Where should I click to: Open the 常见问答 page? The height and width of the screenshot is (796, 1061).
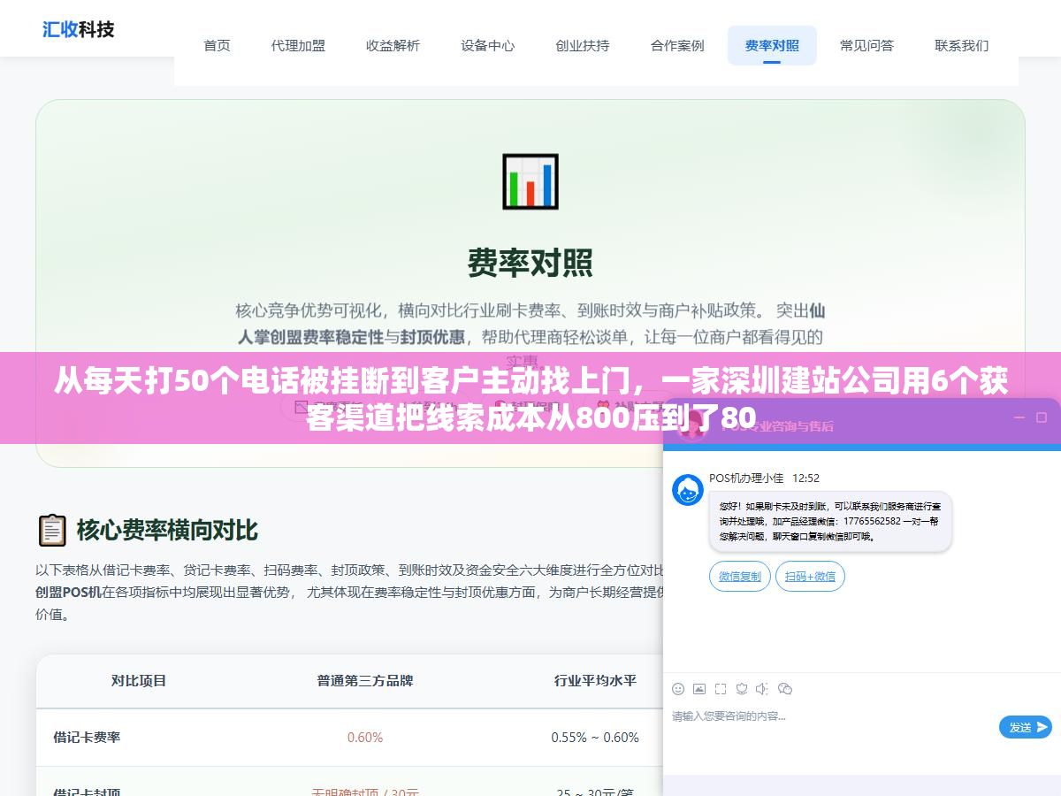pyautogui.click(x=866, y=45)
